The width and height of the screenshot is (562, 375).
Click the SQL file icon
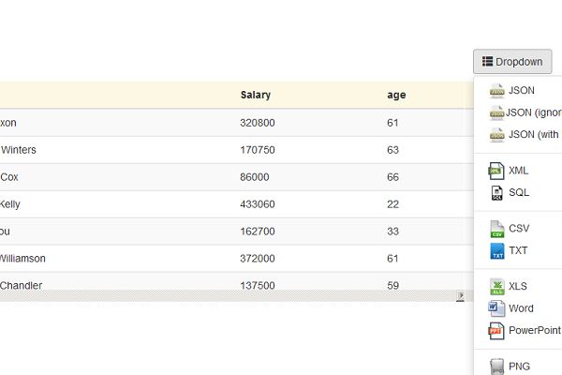[x=496, y=193]
